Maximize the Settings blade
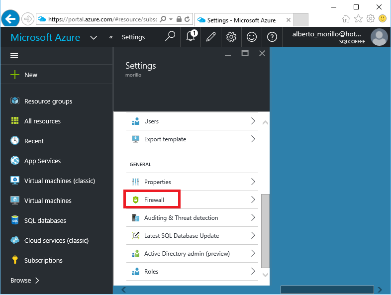The height and width of the screenshot is (295, 391). (245, 53)
